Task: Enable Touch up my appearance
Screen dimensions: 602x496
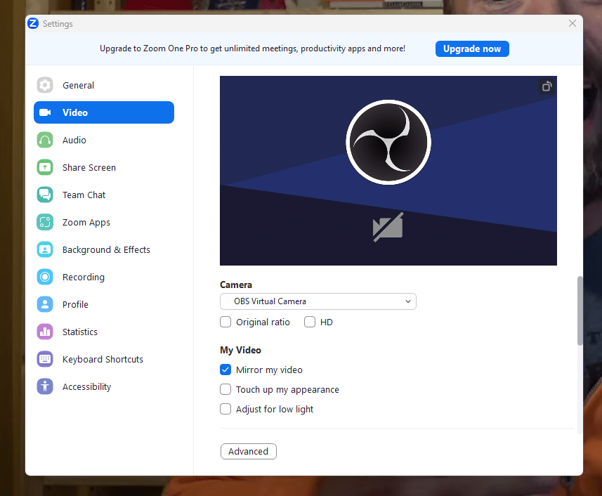Action: (x=225, y=389)
